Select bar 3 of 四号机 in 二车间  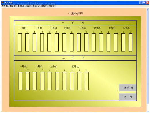pyautogui.click(x=79, y=81)
